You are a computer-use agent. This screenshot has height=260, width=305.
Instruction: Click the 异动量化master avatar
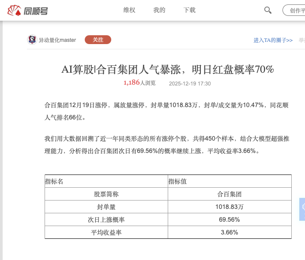pyautogui.click(x=32, y=40)
